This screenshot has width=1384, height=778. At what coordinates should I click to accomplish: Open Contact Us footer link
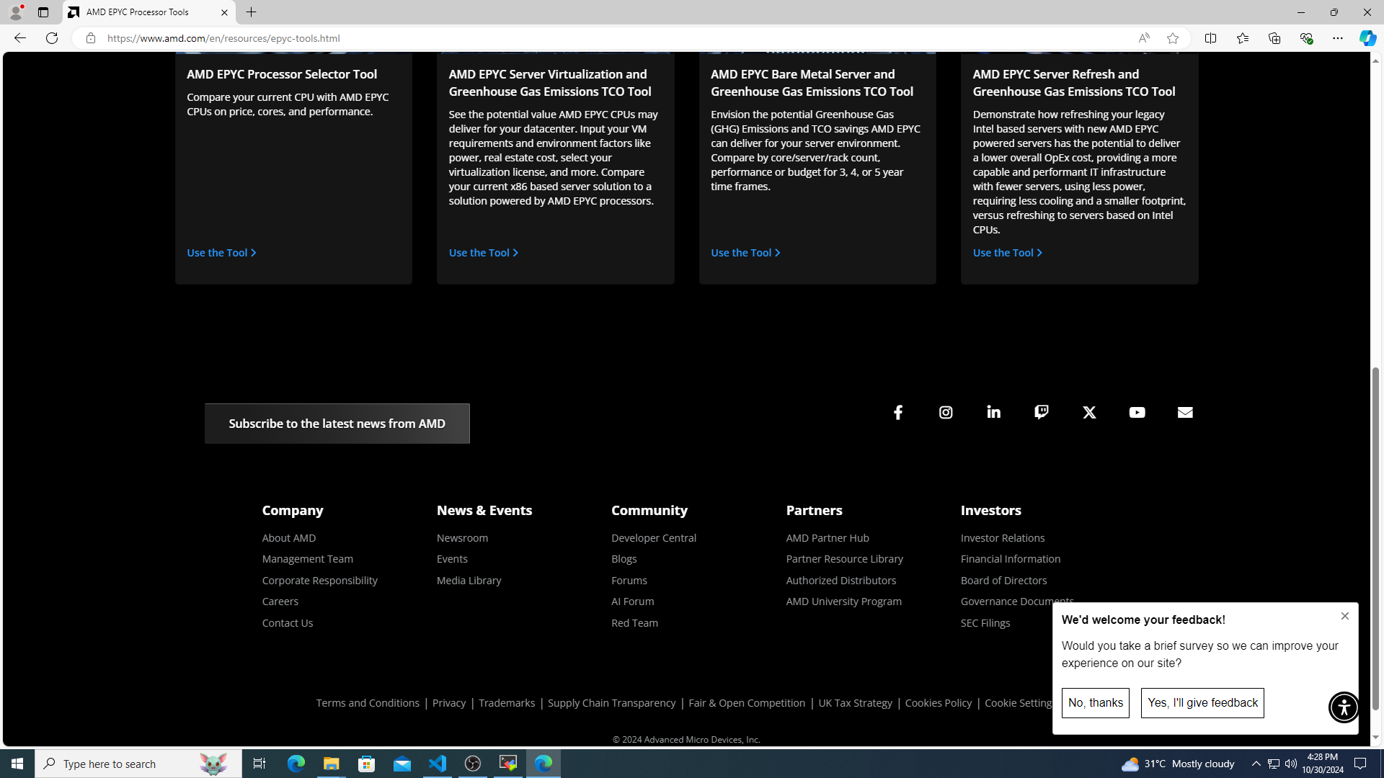(287, 623)
